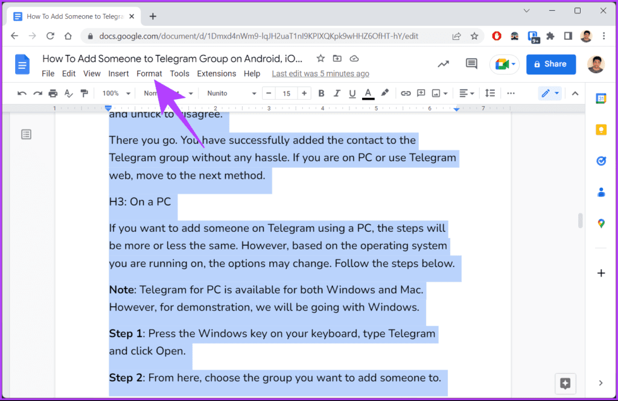Image resolution: width=618 pixels, height=401 pixels.
Task: Open the Google Meet call dropdown
Action: (505, 64)
